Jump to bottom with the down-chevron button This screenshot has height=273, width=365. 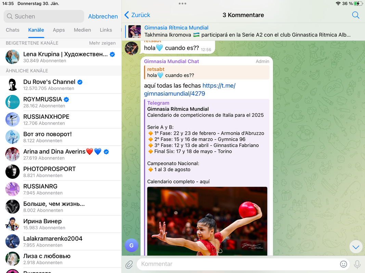pyautogui.click(x=356, y=247)
